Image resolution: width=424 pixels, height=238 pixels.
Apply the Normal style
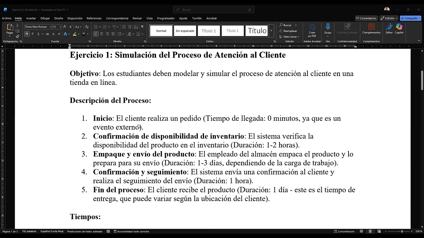click(x=161, y=31)
